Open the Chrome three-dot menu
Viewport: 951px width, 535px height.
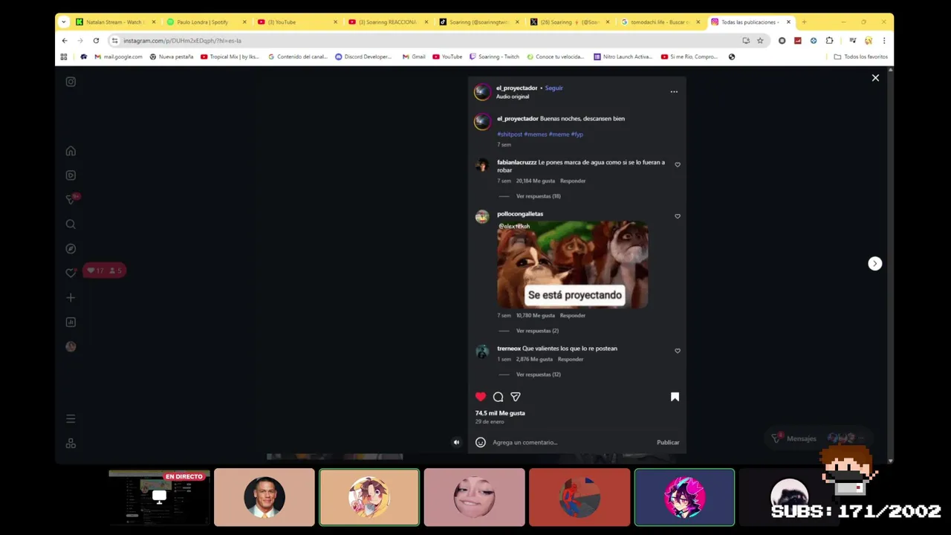(884, 41)
